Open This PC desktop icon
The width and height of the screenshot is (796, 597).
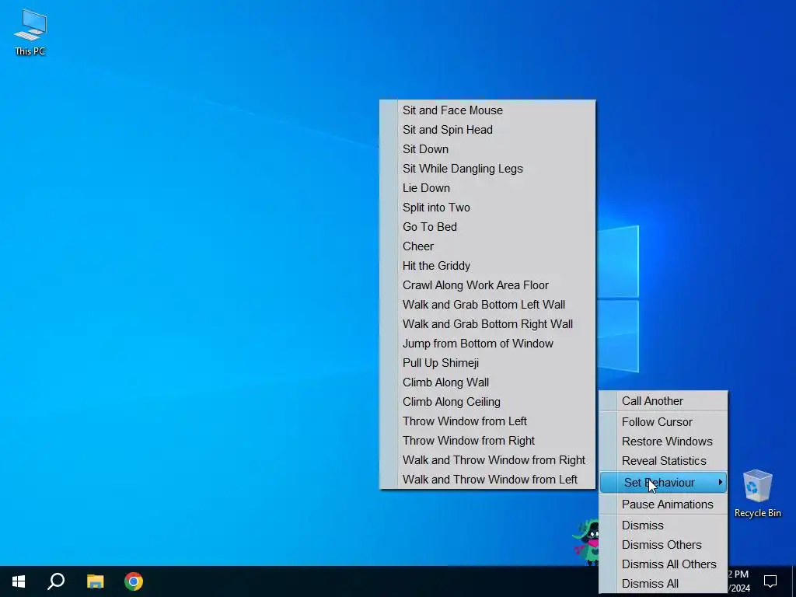pyautogui.click(x=30, y=32)
